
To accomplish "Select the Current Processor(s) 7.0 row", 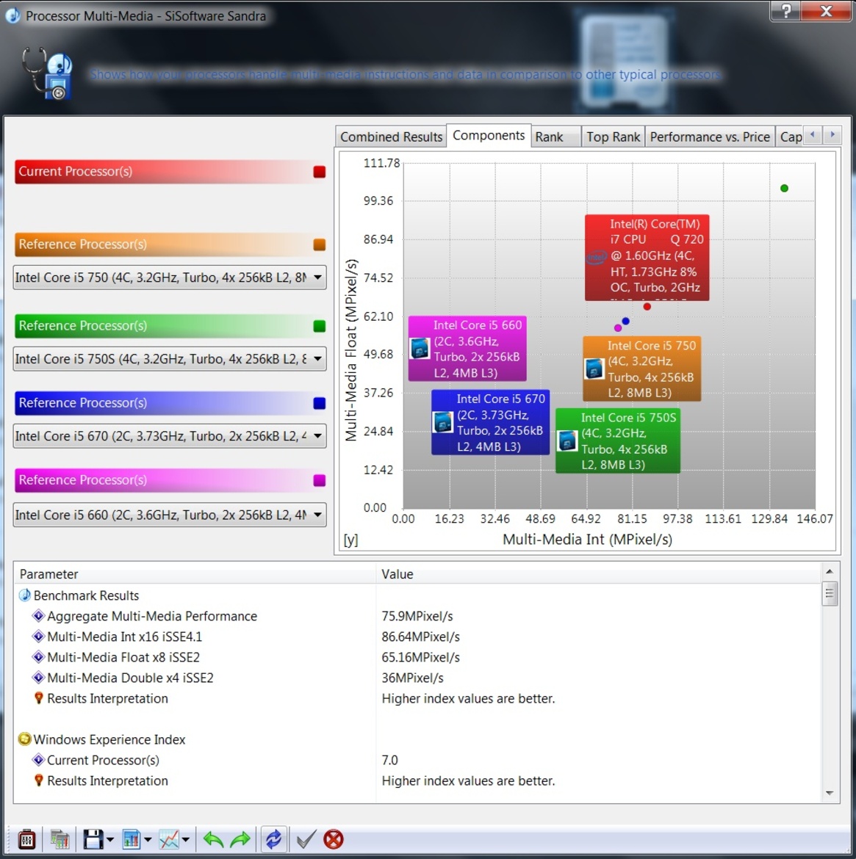I will point(417,760).
